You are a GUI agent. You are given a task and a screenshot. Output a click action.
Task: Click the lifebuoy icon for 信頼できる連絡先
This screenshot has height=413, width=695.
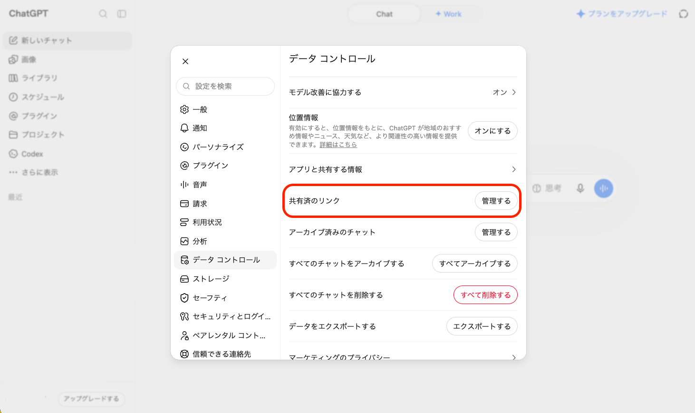pyautogui.click(x=184, y=354)
